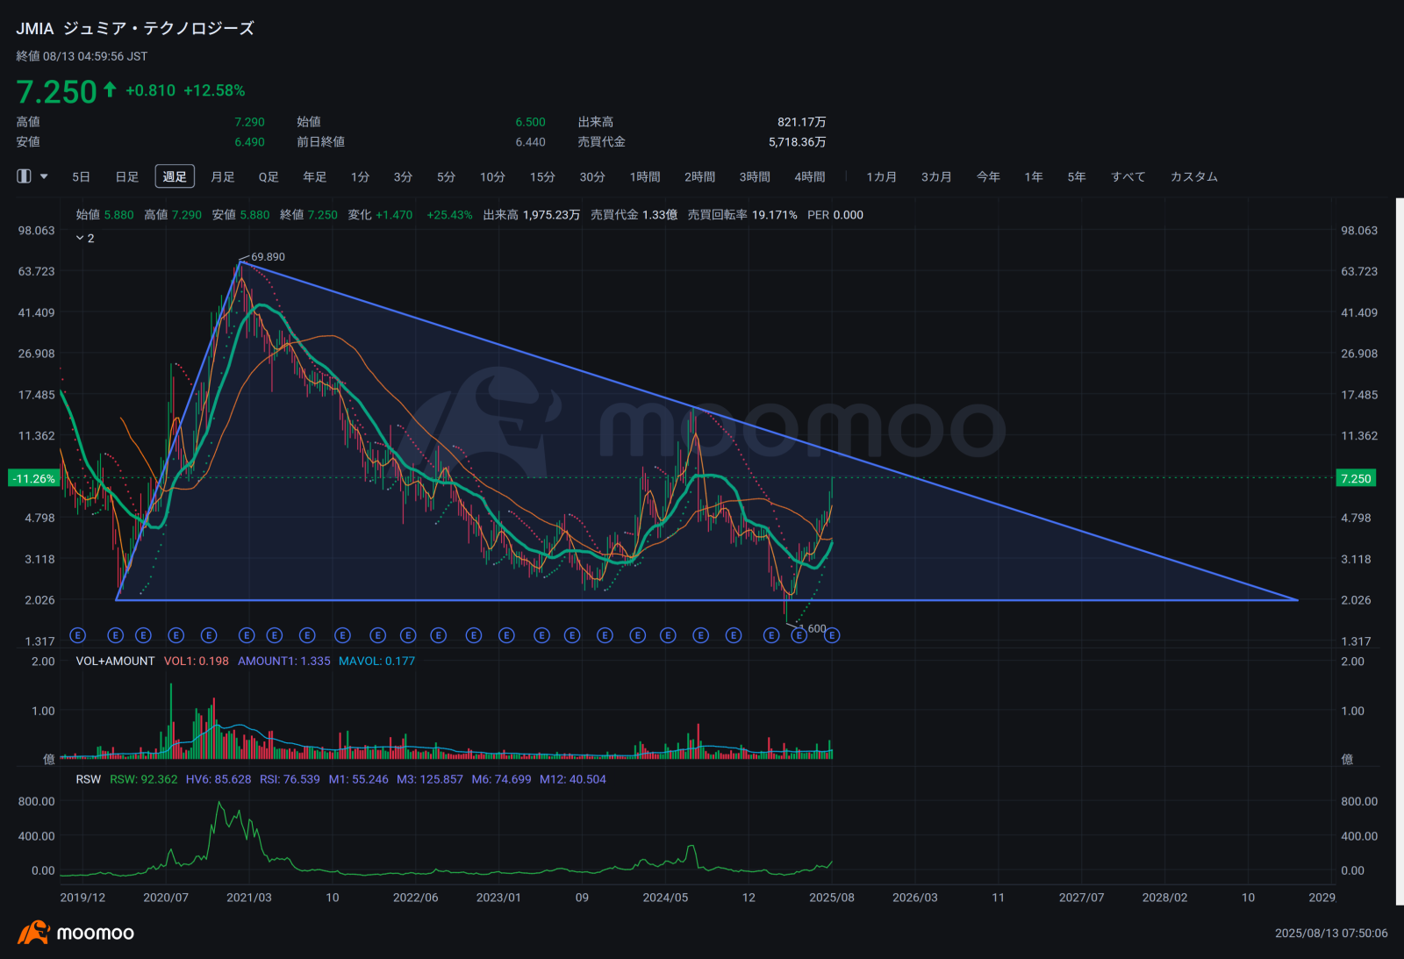Viewport: 1404px width, 959px height.
Task: Set range to 5年
Action: (1077, 176)
